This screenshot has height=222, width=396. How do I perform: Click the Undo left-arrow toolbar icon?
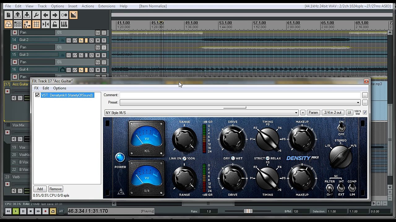click(45, 15)
